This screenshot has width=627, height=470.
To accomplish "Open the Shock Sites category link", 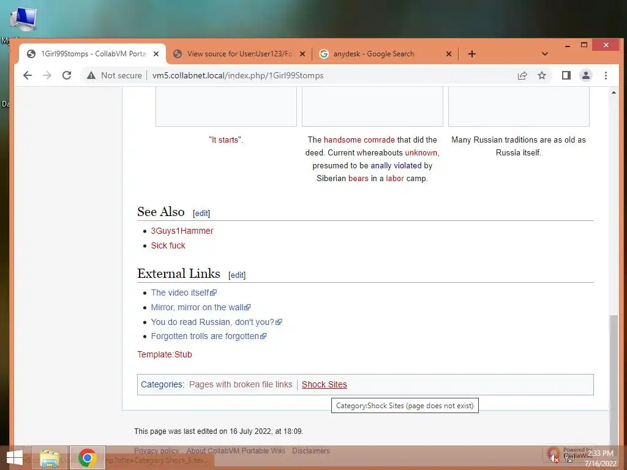I will coord(325,384).
